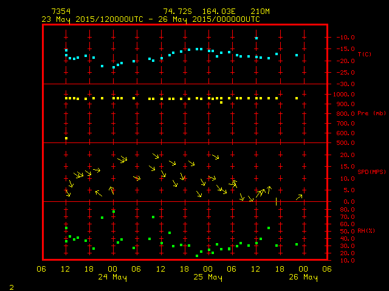The height and width of the screenshot is (291, 389).
Task: Select the station ID 7354 text
Action: 60,12
